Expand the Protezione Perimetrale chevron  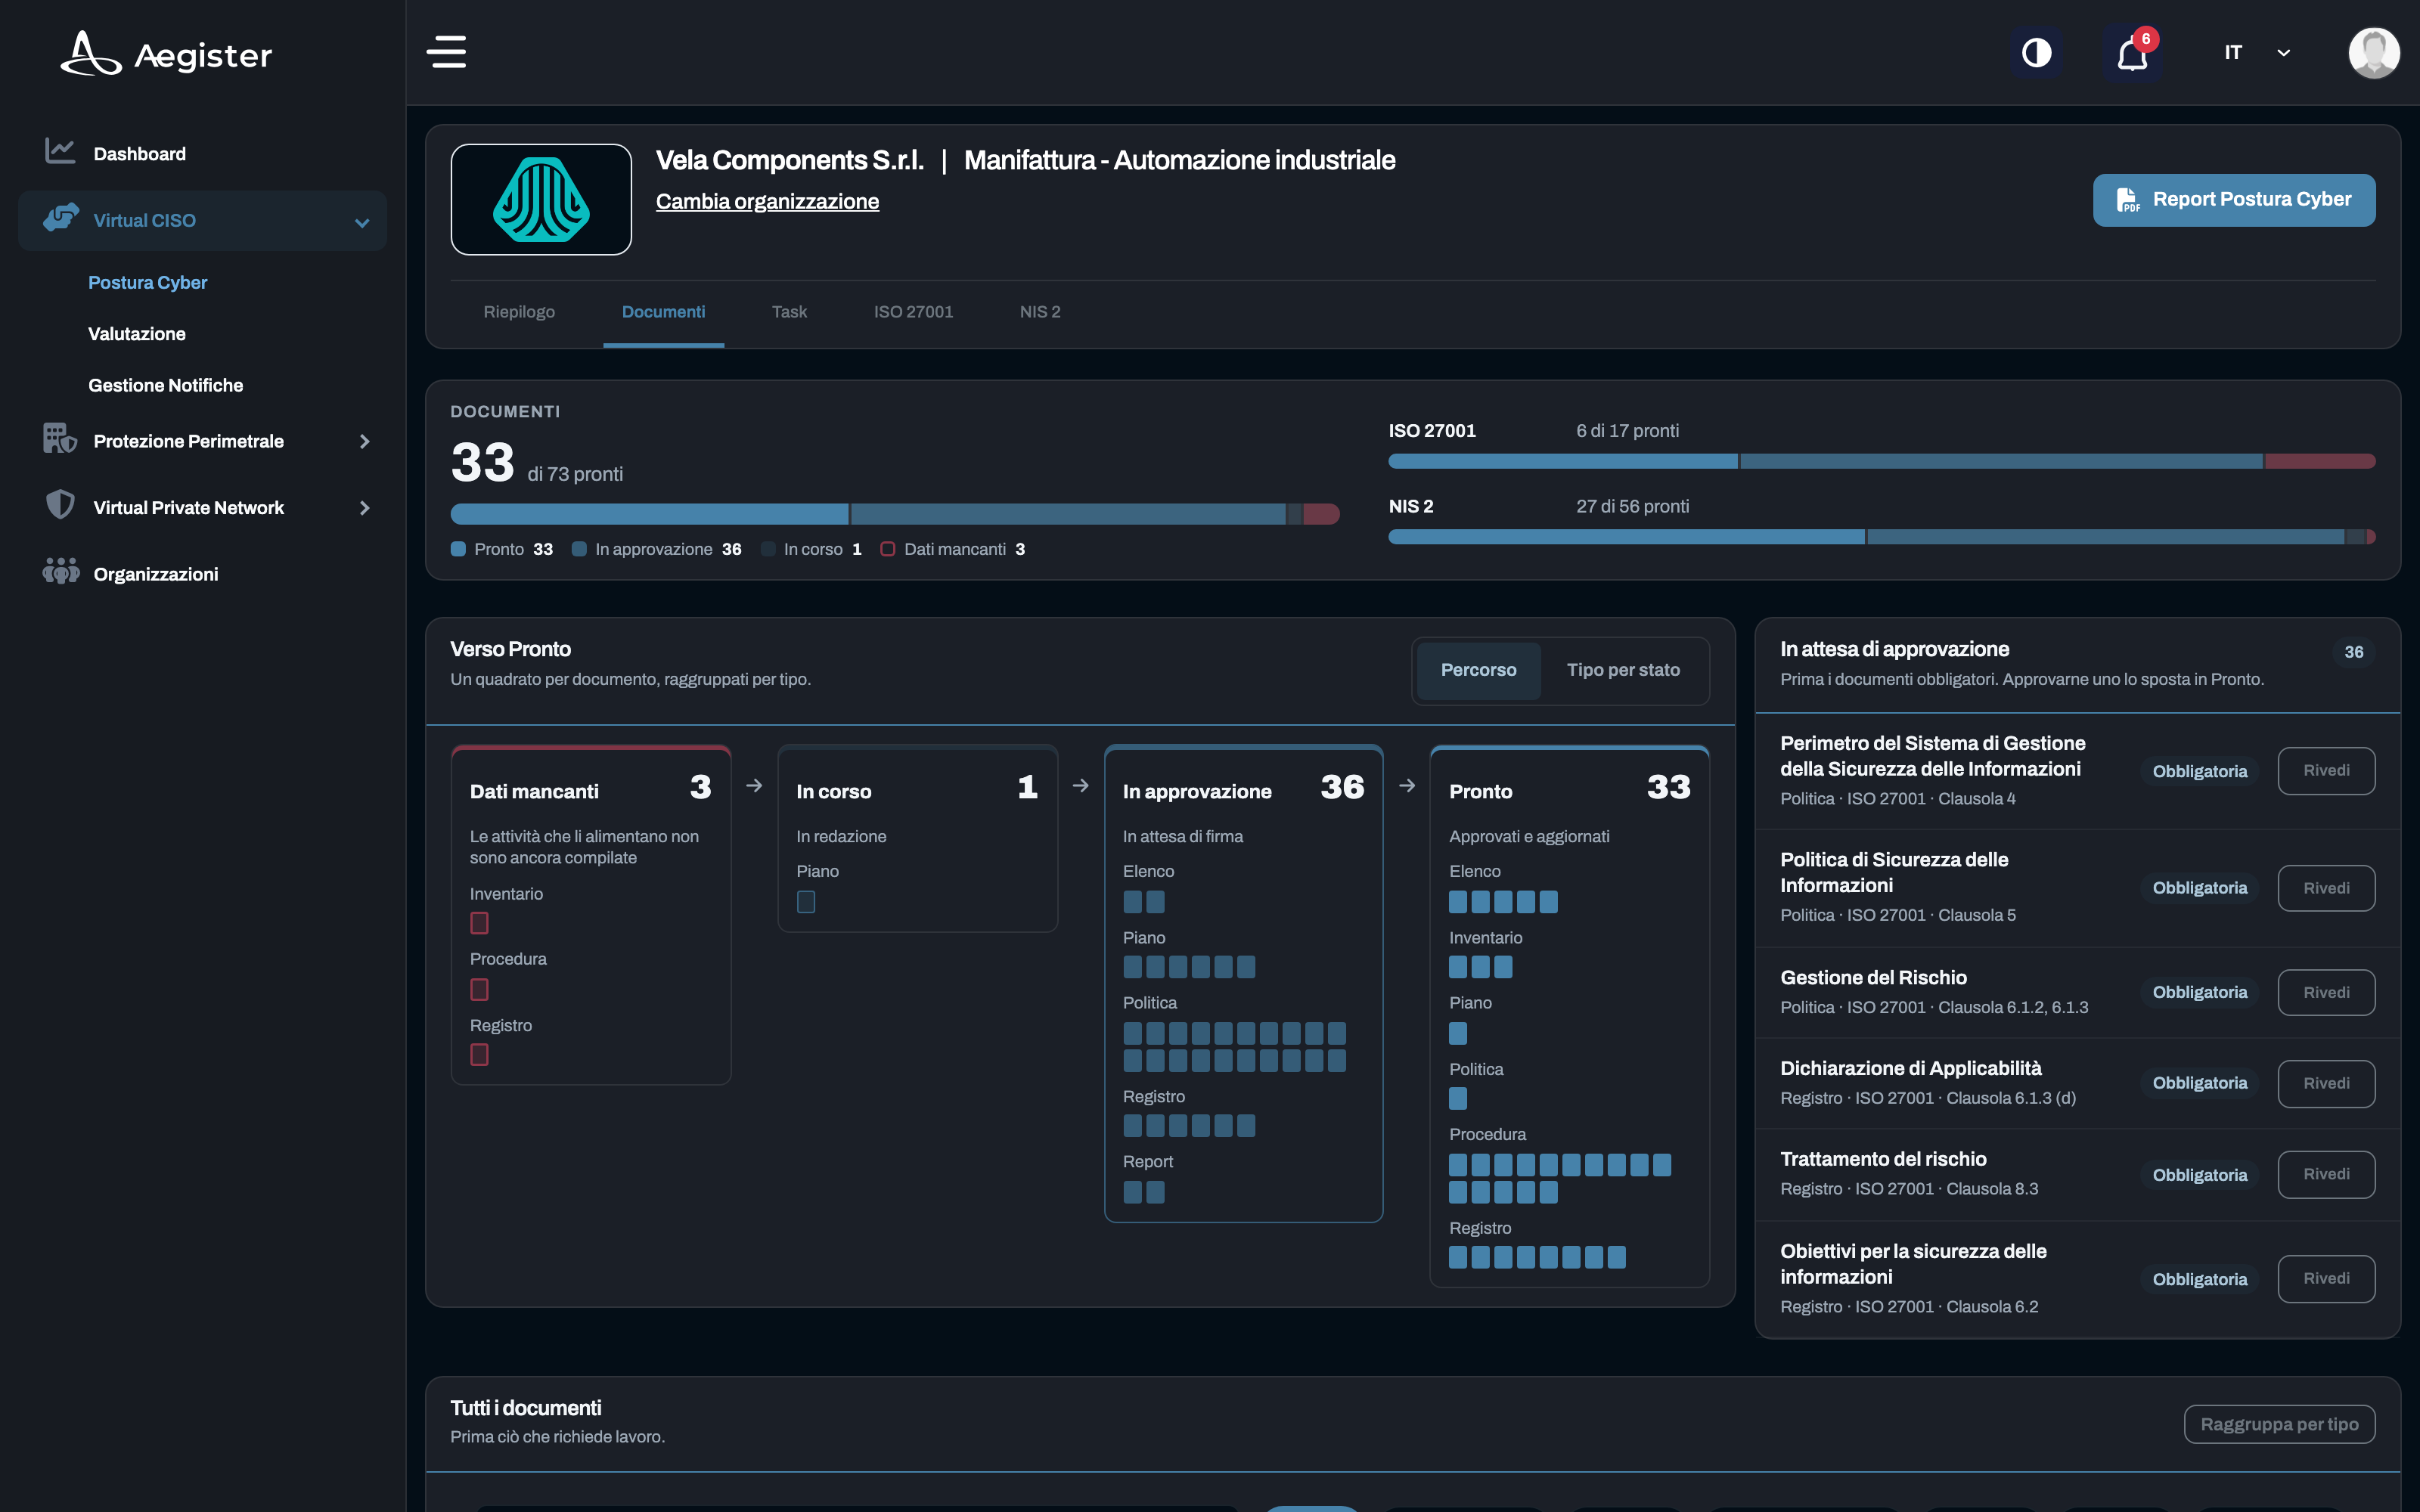364,442
